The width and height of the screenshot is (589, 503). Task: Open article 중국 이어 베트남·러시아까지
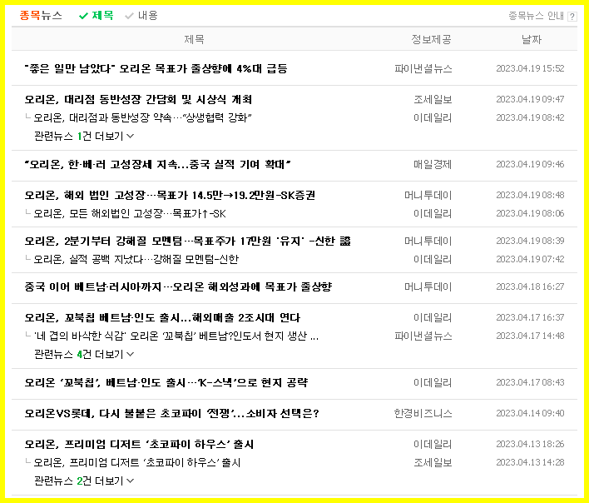point(178,287)
